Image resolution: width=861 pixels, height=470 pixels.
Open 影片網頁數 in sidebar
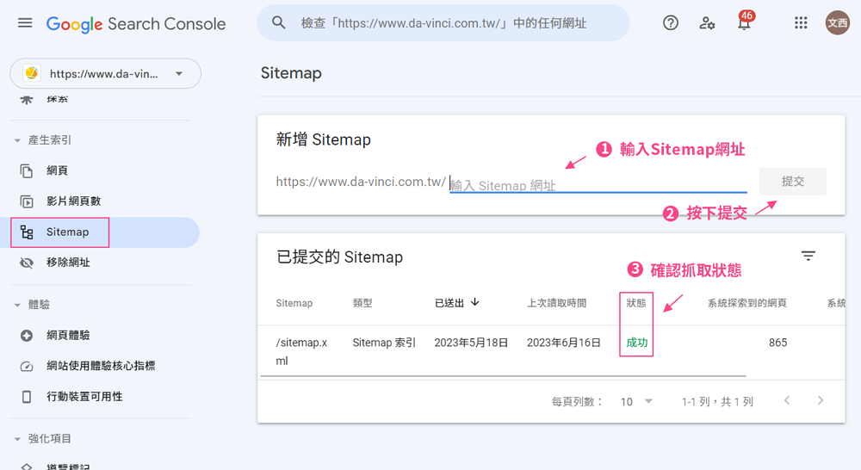[73, 201]
